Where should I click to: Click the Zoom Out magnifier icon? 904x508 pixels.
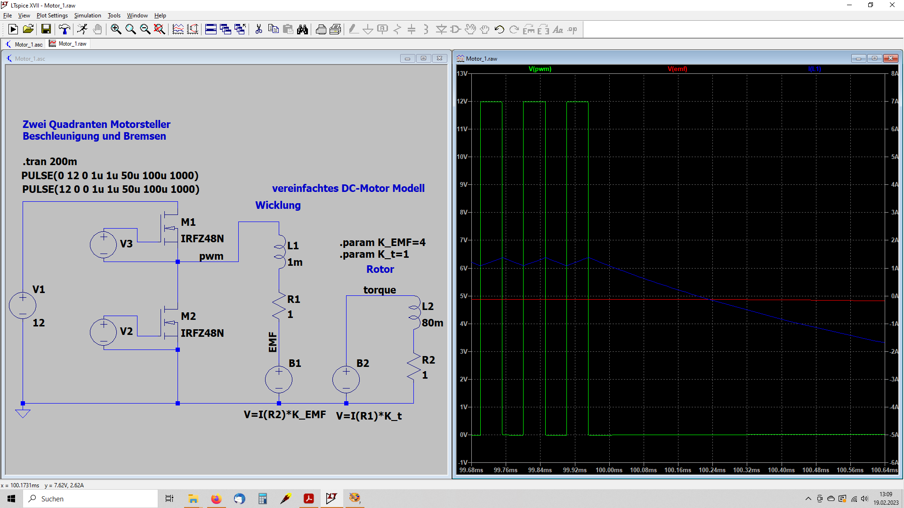tap(145, 30)
